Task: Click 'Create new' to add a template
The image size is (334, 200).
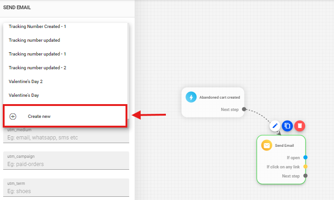Action: pyautogui.click(x=39, y=117)
